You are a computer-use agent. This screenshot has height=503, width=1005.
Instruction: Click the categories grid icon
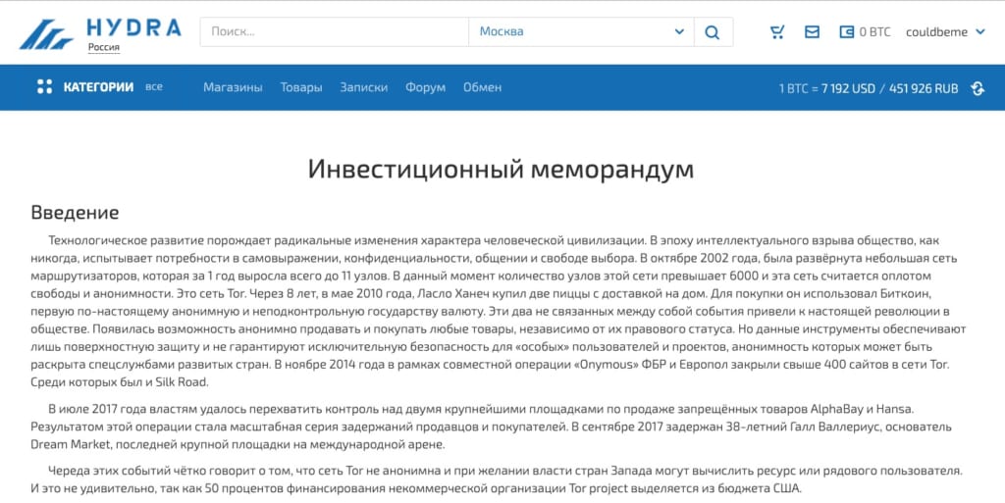44,87
